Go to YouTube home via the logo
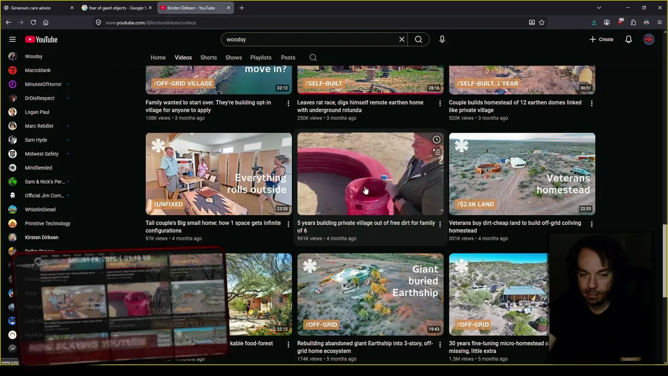 (x=41, y=39)
